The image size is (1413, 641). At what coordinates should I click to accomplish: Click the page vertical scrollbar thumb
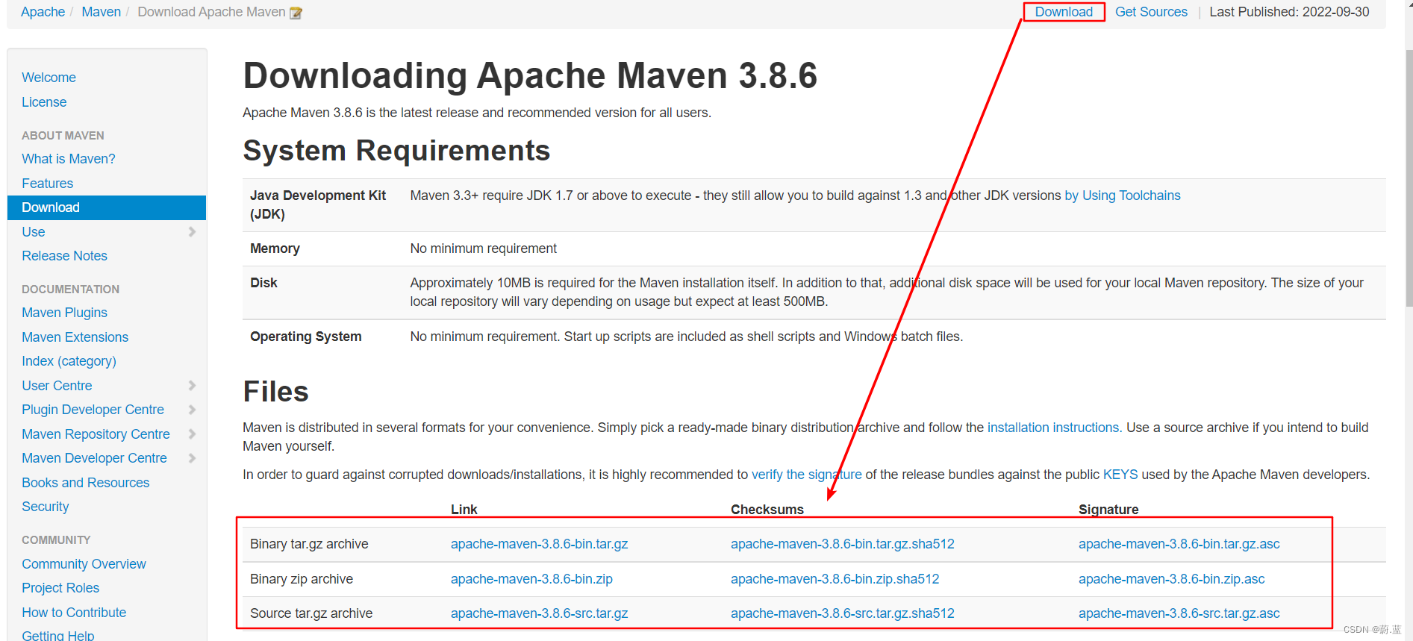click(x=1409, y=178)
